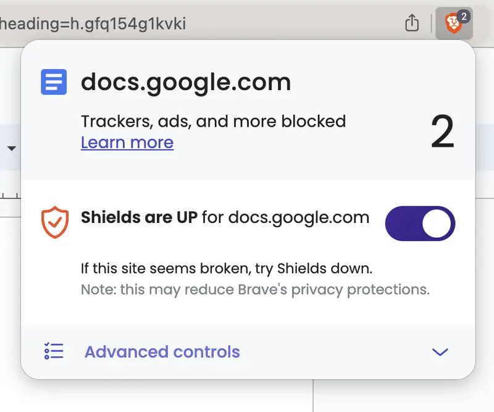Open the Advanced controls section label
Image resolution: width=494 pixels, height=412 pixels.
click(x=162, y=351)
